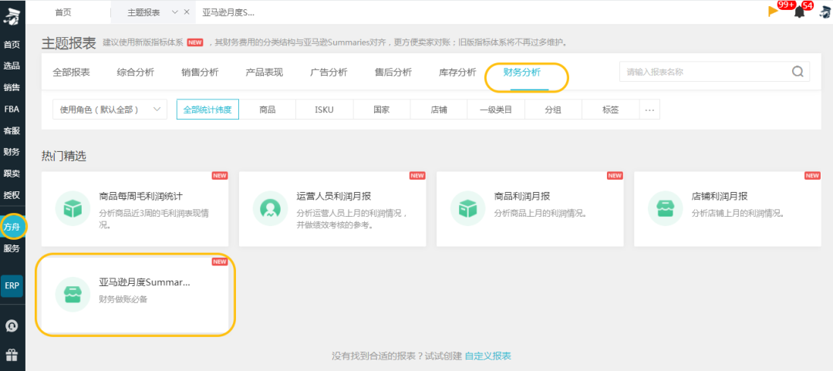Image resolution: width=833 pixels, height=371 pixels.
Task: Open 选品 in left sidebar
Action: click(12, 66)
